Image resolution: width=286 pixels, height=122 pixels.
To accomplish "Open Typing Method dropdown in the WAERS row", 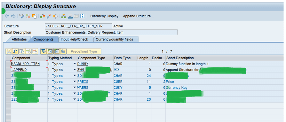I will coord(75,88).
